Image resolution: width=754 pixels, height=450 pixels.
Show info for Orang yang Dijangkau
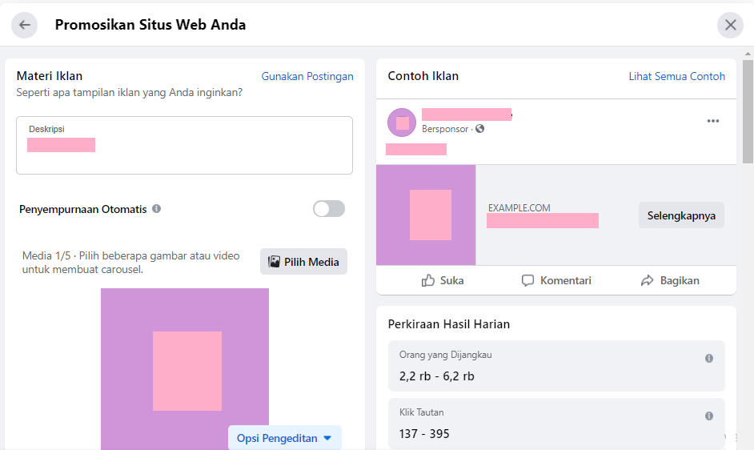point(709,358)
